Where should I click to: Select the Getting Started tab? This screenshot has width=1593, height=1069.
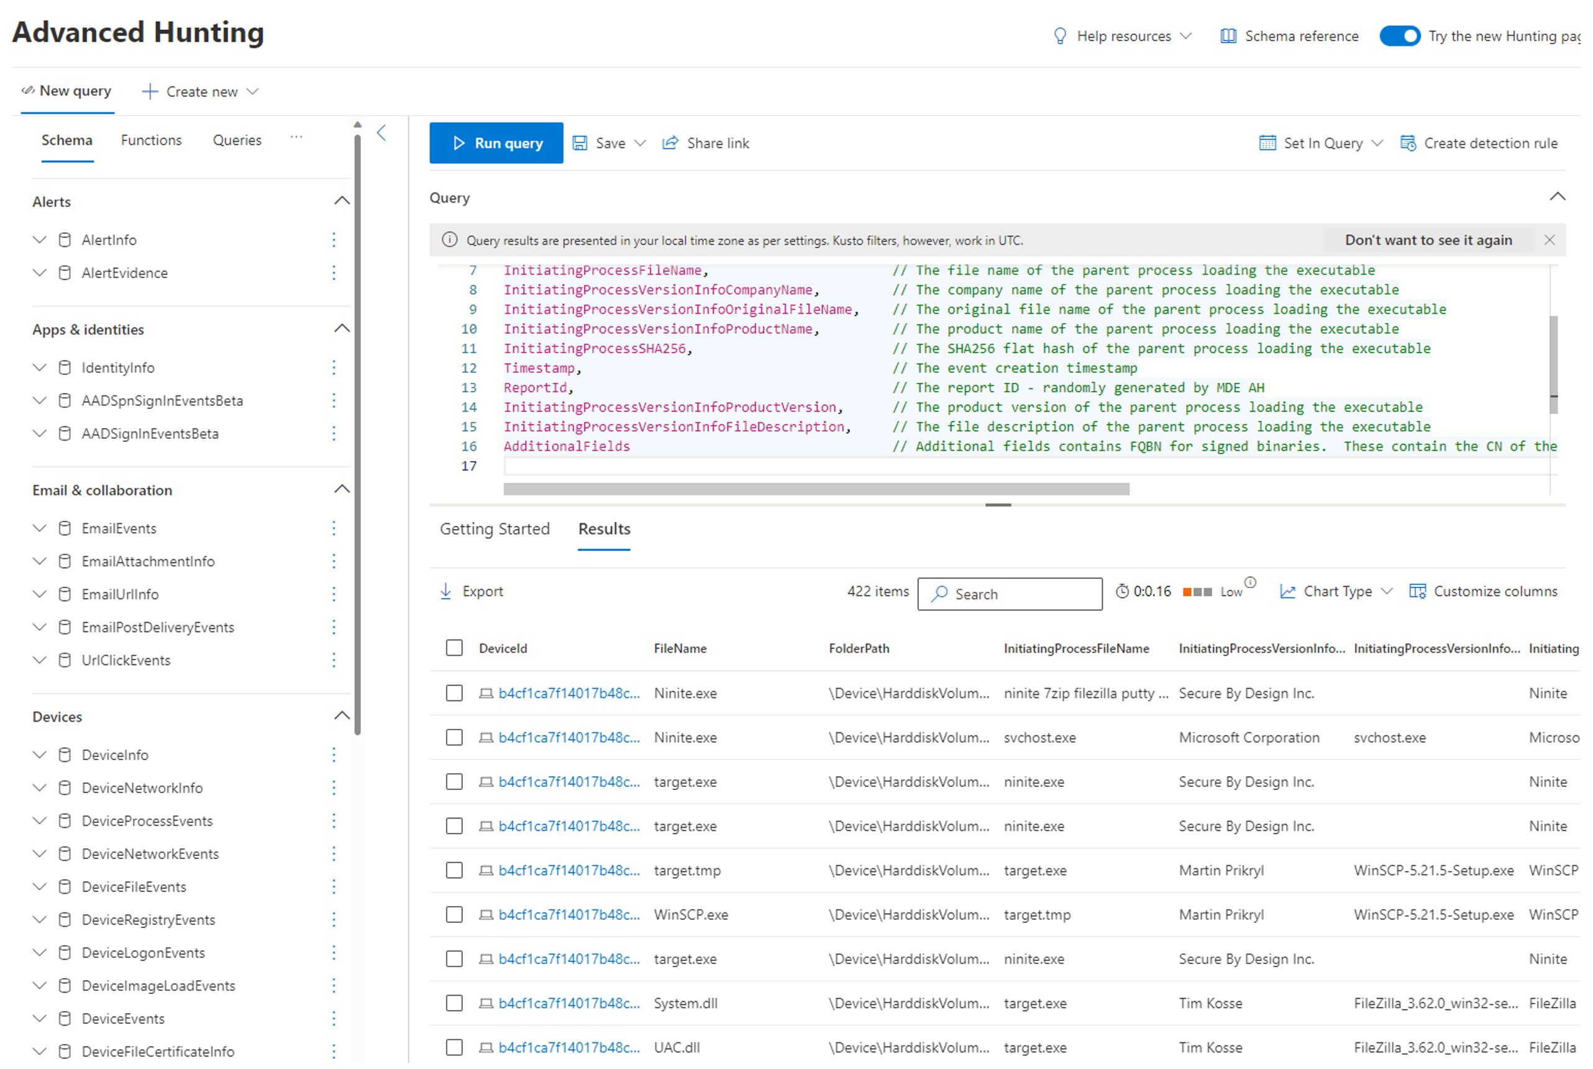coord(494,528)
